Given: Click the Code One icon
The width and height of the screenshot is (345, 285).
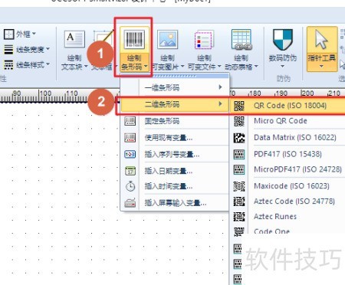Looking at the screenshot, I should tap(238, 231).
